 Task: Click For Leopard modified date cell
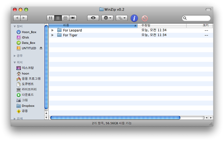click(154, 30)
